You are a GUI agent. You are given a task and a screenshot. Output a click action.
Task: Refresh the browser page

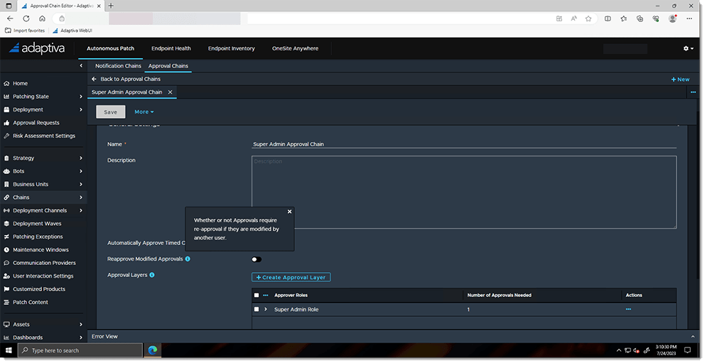tap(26, 18)
